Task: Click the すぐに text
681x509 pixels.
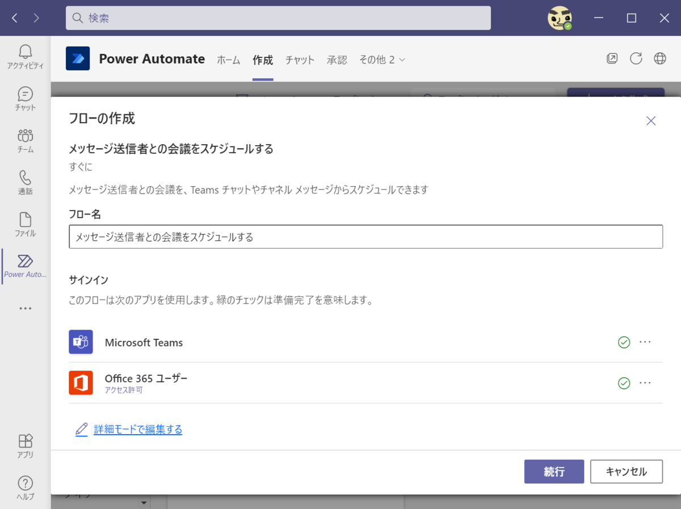Action: [x=81, y=167]
